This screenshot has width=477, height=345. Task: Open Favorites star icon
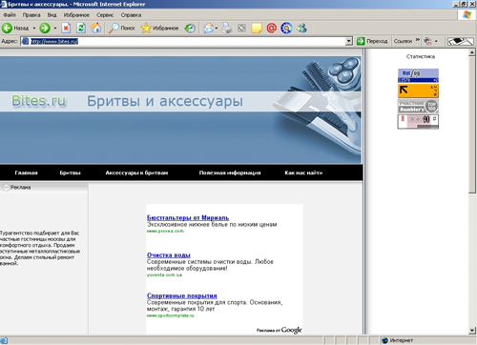click(x=146, y=28)
